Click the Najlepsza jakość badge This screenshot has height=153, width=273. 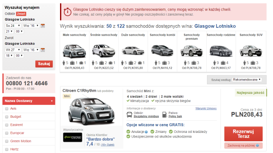tap(251, 93)
